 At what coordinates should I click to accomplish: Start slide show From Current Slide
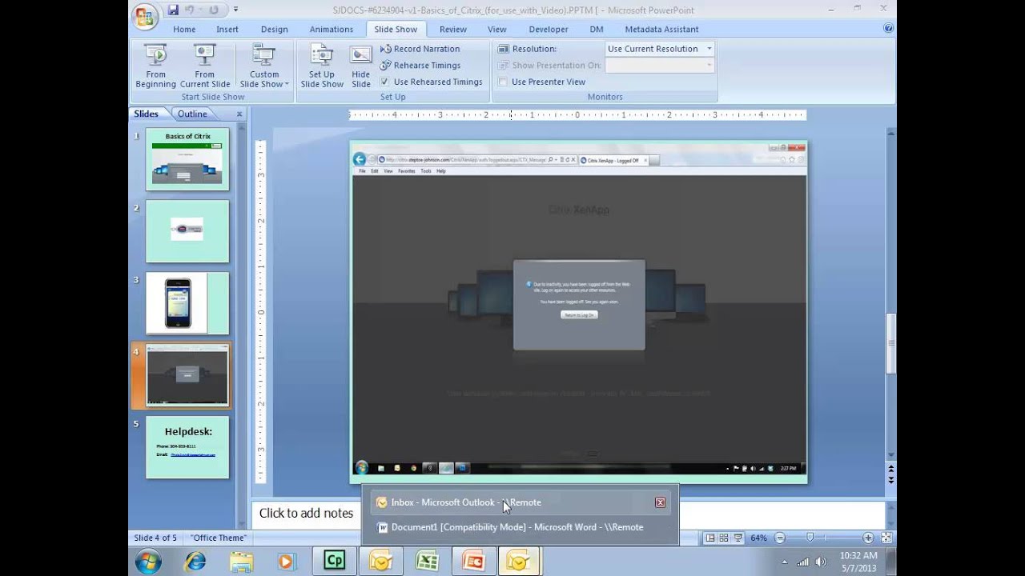coord(205,66)
